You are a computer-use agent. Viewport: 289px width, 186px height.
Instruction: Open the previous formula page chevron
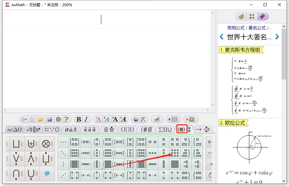222,37
